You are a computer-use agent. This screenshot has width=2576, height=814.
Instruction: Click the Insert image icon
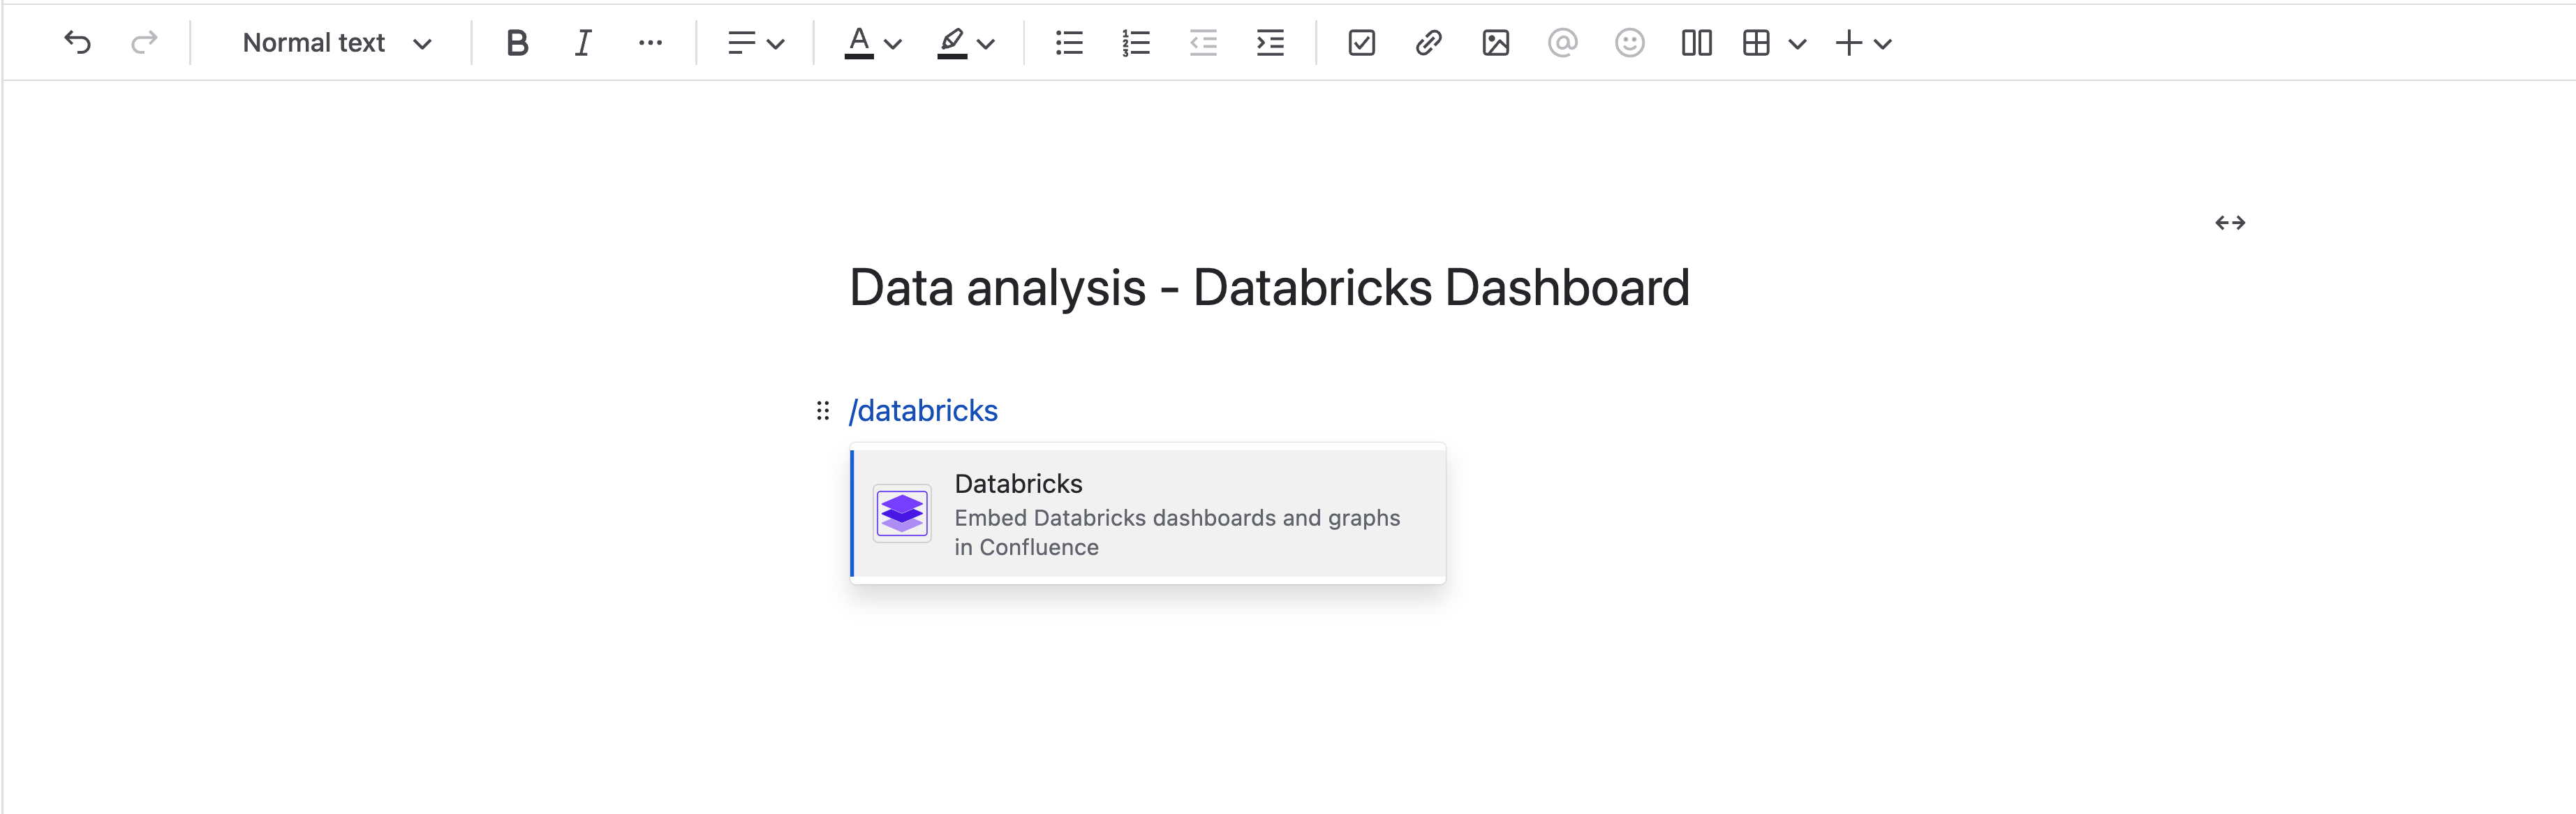coord(1495,41)
